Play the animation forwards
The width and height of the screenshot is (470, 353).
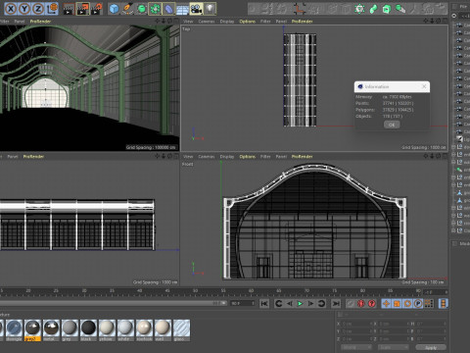pos(300,304)
